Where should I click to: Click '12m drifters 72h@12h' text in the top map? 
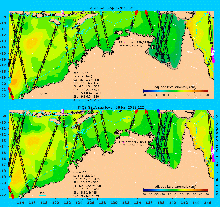134,42
